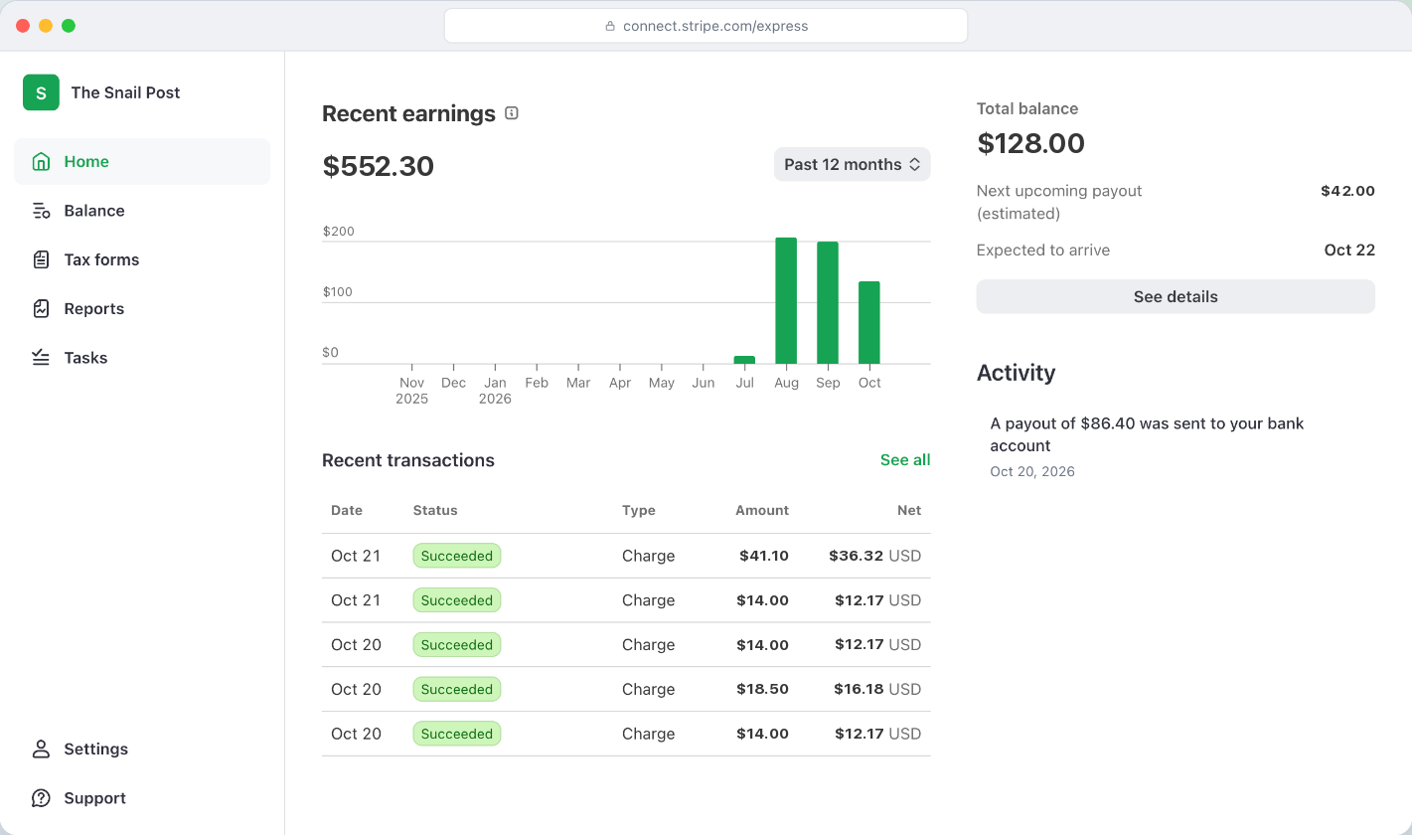Select the $18.50 charge amount
The height and width of the screenshot is (835, 1412).
(762, 689)
